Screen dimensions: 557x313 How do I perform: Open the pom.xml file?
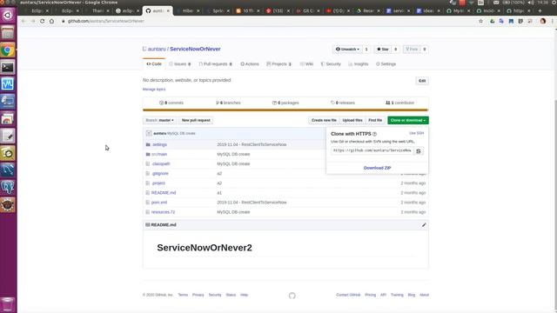point(159,203)
